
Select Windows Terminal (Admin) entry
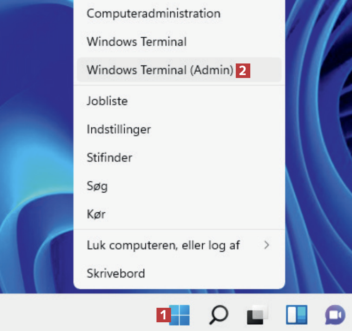pos(179,70)
